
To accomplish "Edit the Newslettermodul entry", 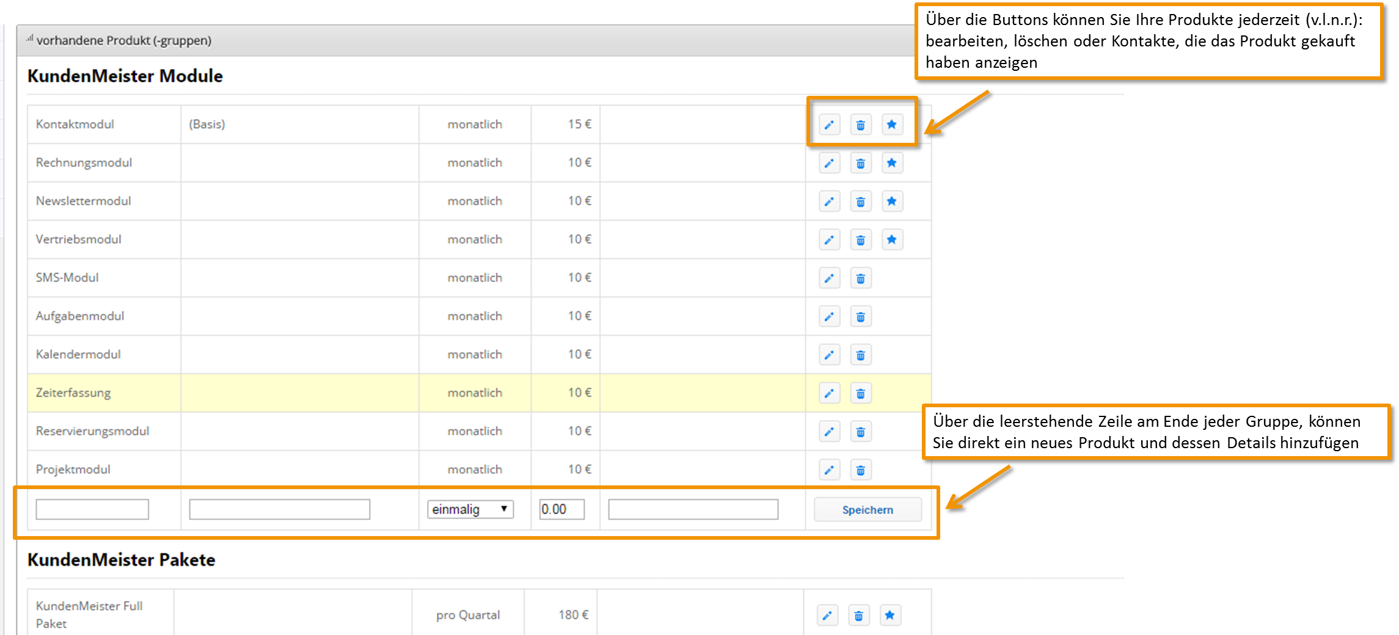I will [x=829, y=201].
